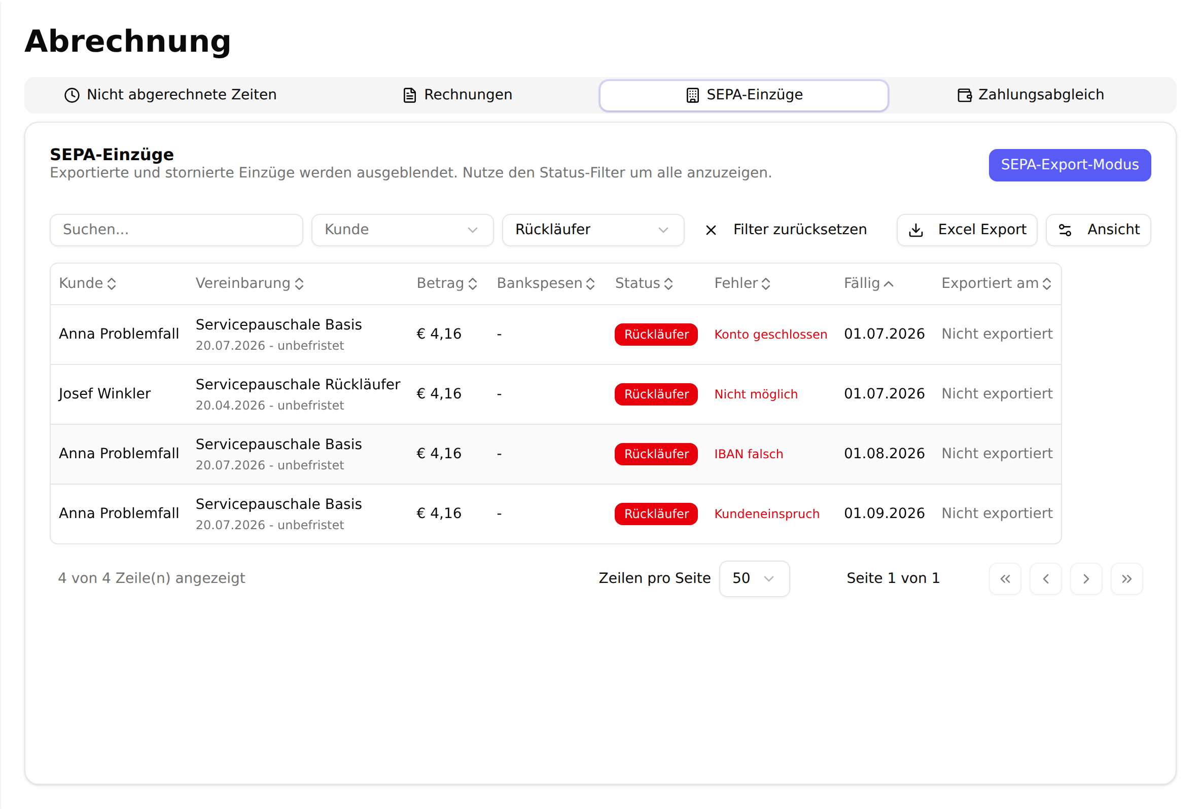Sort table by Kunde column arrows
The width and height of the screenshot is (1201, 809).
(x=112, y=283)
